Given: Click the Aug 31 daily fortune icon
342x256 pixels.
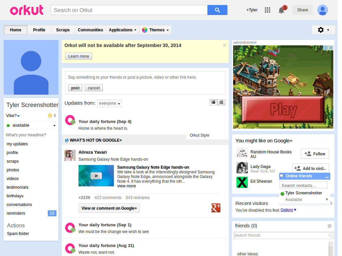Looking at the screenshot, I should [x=70, y=249].
